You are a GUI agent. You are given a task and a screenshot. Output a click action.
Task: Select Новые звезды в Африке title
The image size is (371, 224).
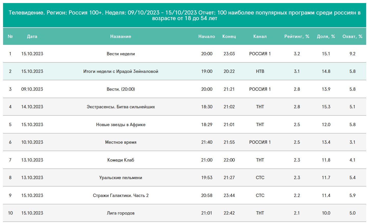tap(121, 125)
